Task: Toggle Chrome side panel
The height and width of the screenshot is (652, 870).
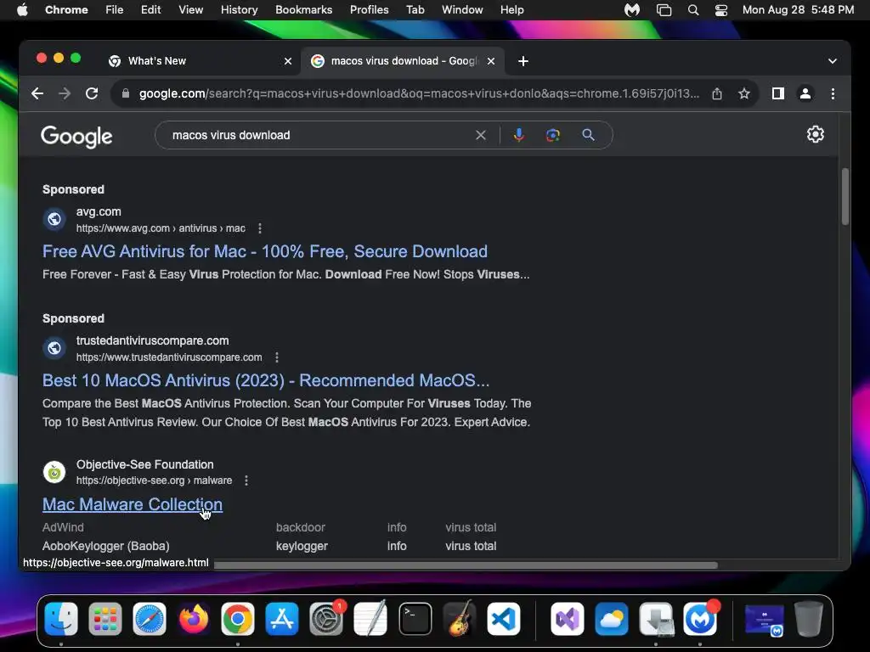Action: (x=778, y=93)
